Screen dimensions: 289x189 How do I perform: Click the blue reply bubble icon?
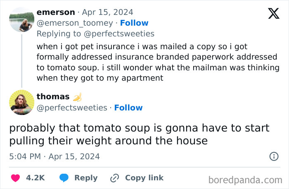[x=64, y=178]
